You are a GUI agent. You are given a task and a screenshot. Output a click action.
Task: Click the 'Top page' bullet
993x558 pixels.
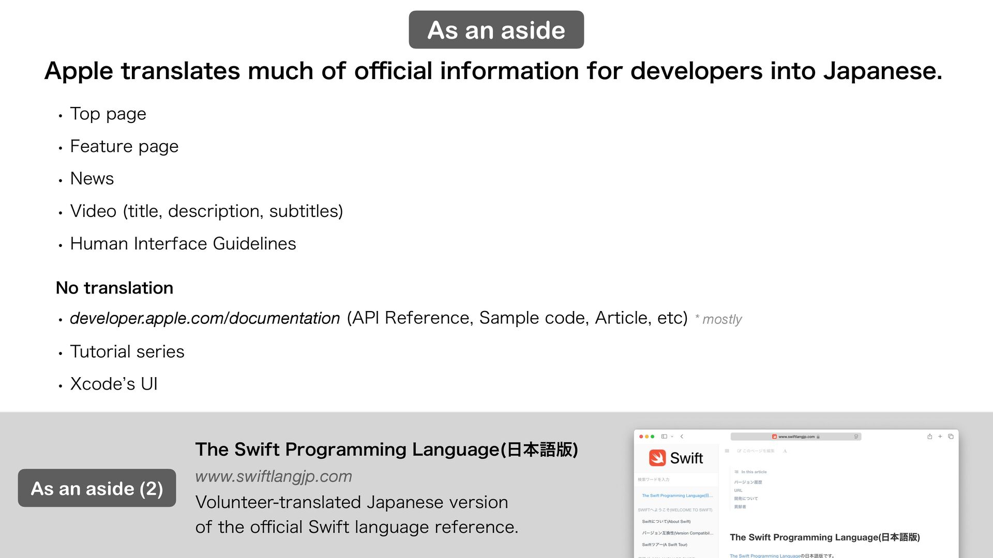(108, 114)
